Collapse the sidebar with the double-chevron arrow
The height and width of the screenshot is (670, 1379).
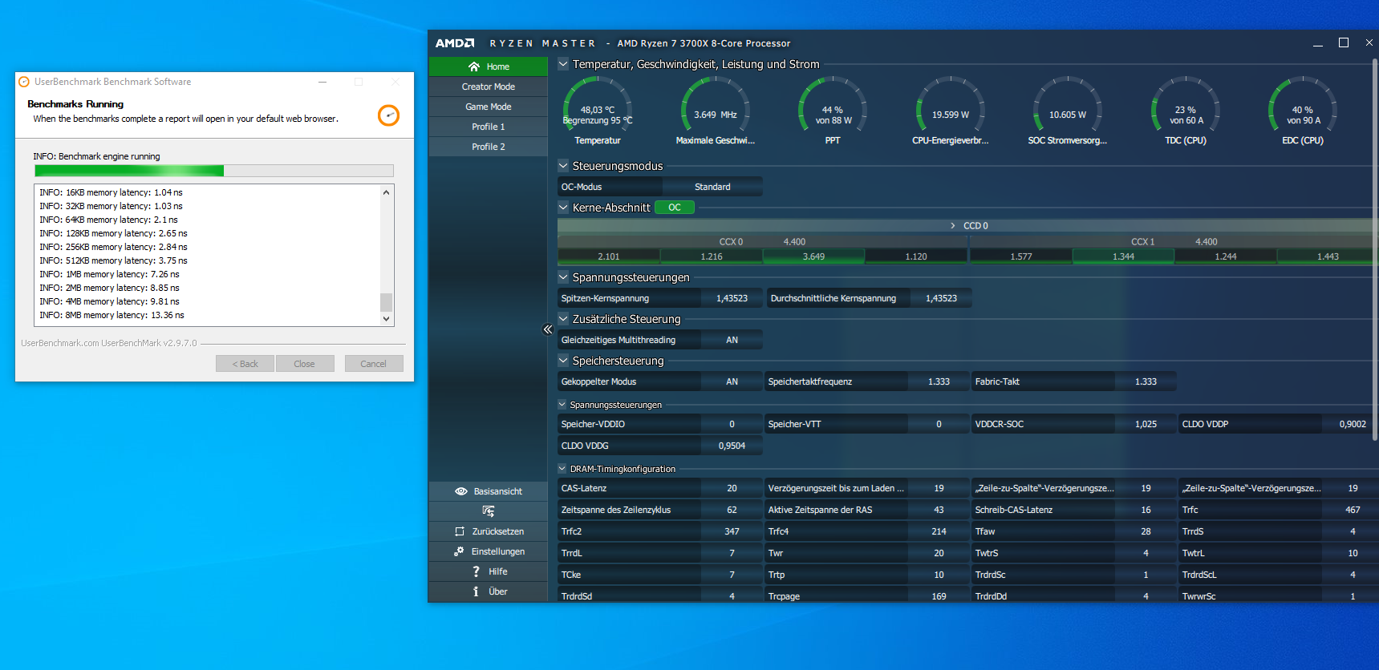point(548,329)
